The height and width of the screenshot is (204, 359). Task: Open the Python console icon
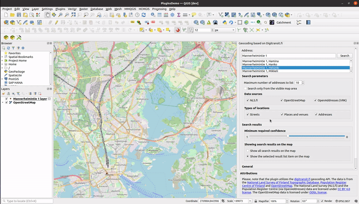click(224, 22)
